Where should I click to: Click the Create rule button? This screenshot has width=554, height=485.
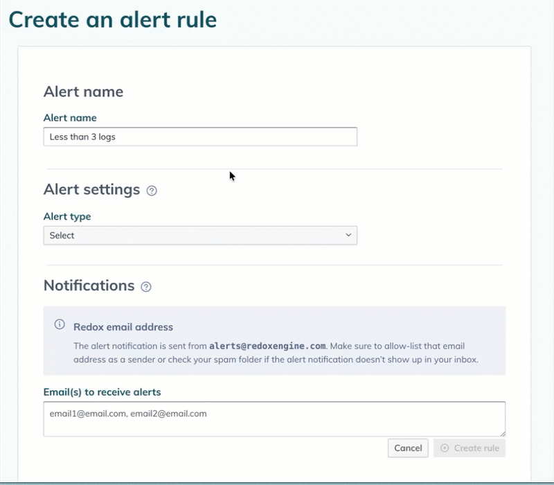[470, 448]
